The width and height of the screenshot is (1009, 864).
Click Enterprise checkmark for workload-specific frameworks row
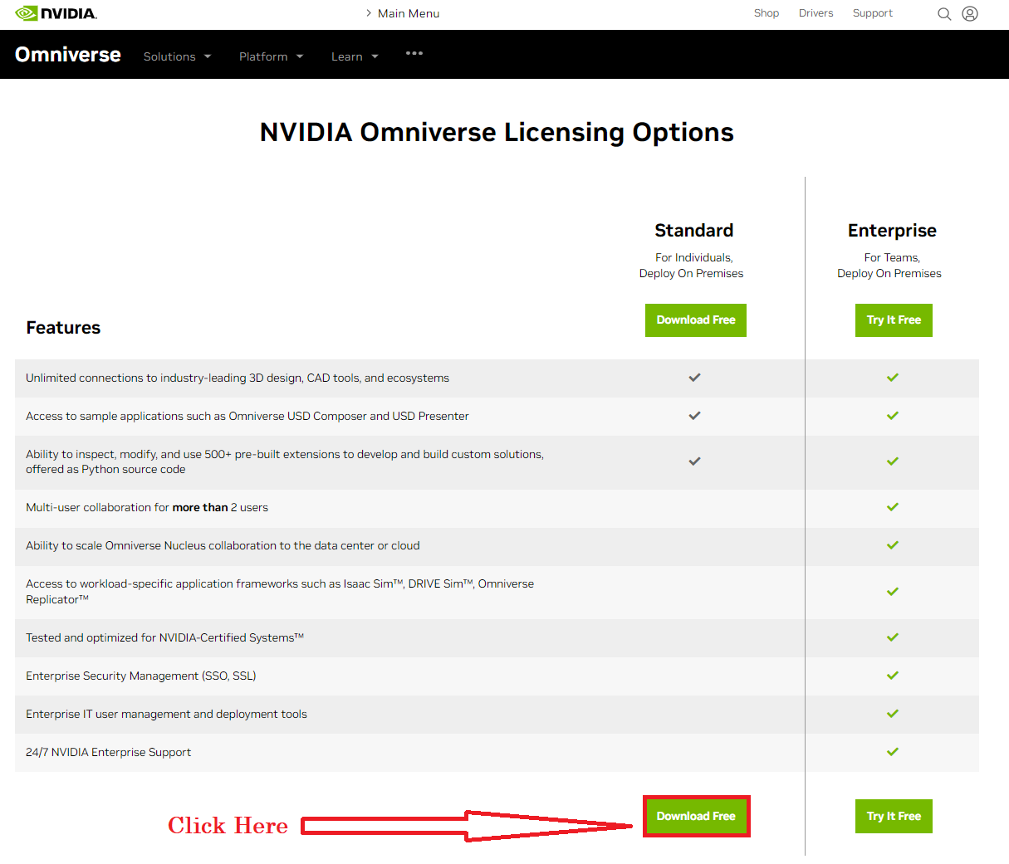(x=893, y=592)
